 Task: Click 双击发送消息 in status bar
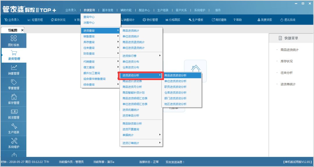tap(175, 162)
